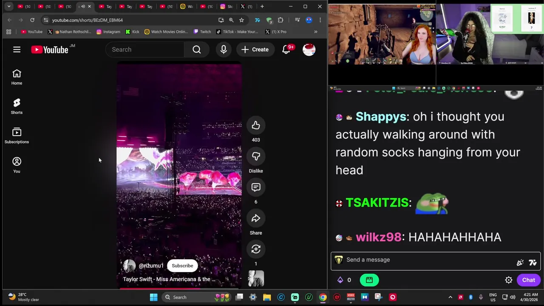Viewport: 544px width, 306px height.
Task: Switch to the We movie tab
Action: click(186, 6)
